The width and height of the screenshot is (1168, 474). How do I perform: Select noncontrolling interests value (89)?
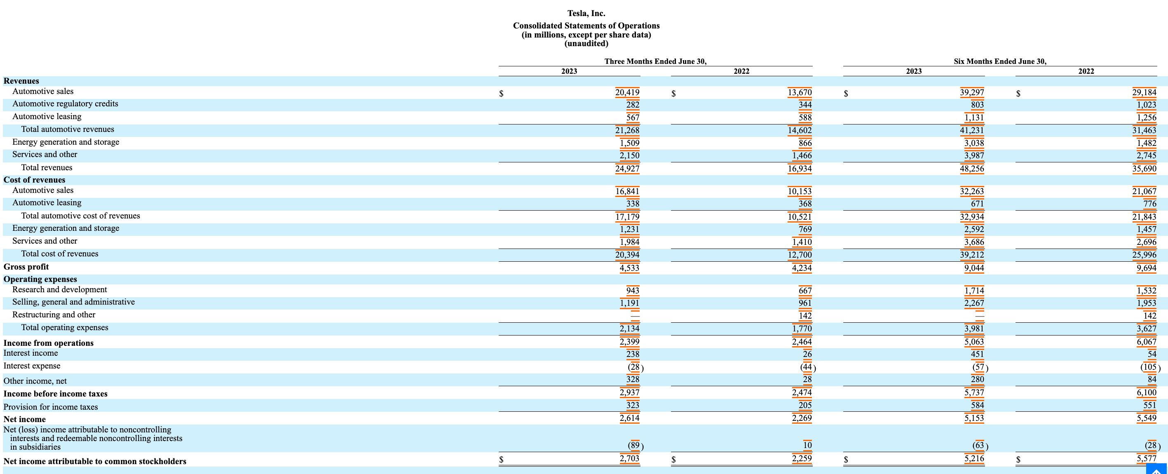pos(636,446)
